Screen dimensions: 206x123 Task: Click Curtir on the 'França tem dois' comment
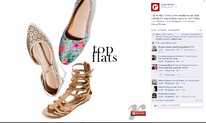(161, 70)
